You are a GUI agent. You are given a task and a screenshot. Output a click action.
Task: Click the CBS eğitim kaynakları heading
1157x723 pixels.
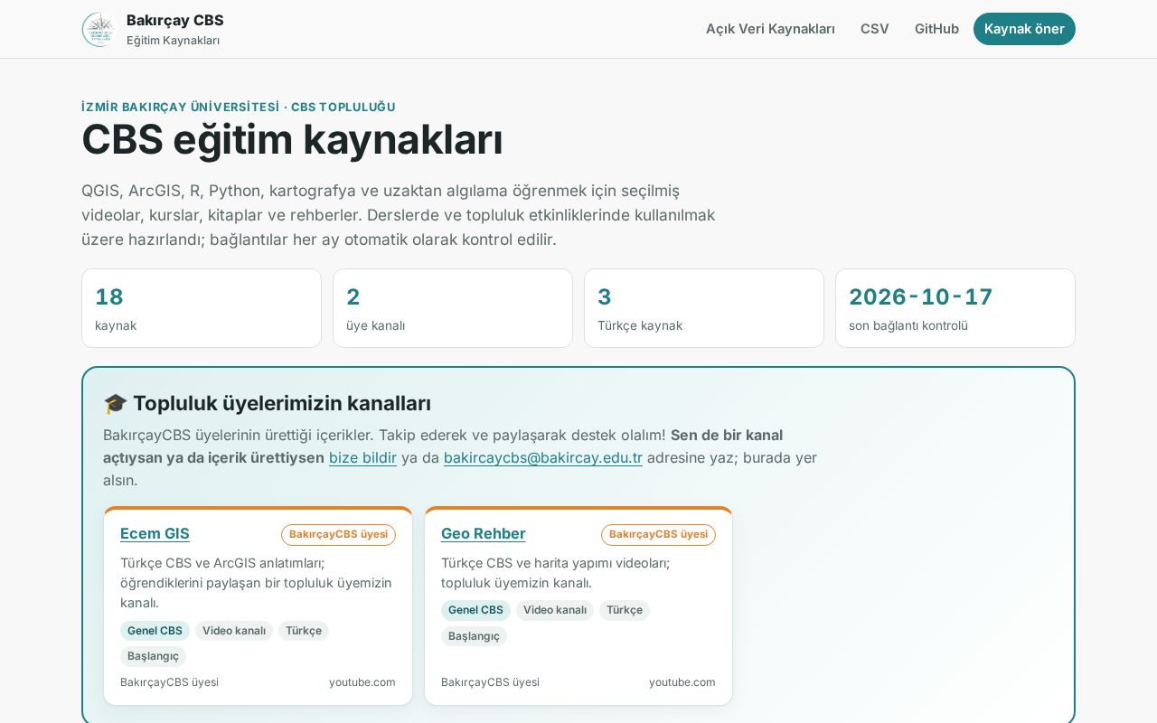click(x=292, y=140)
